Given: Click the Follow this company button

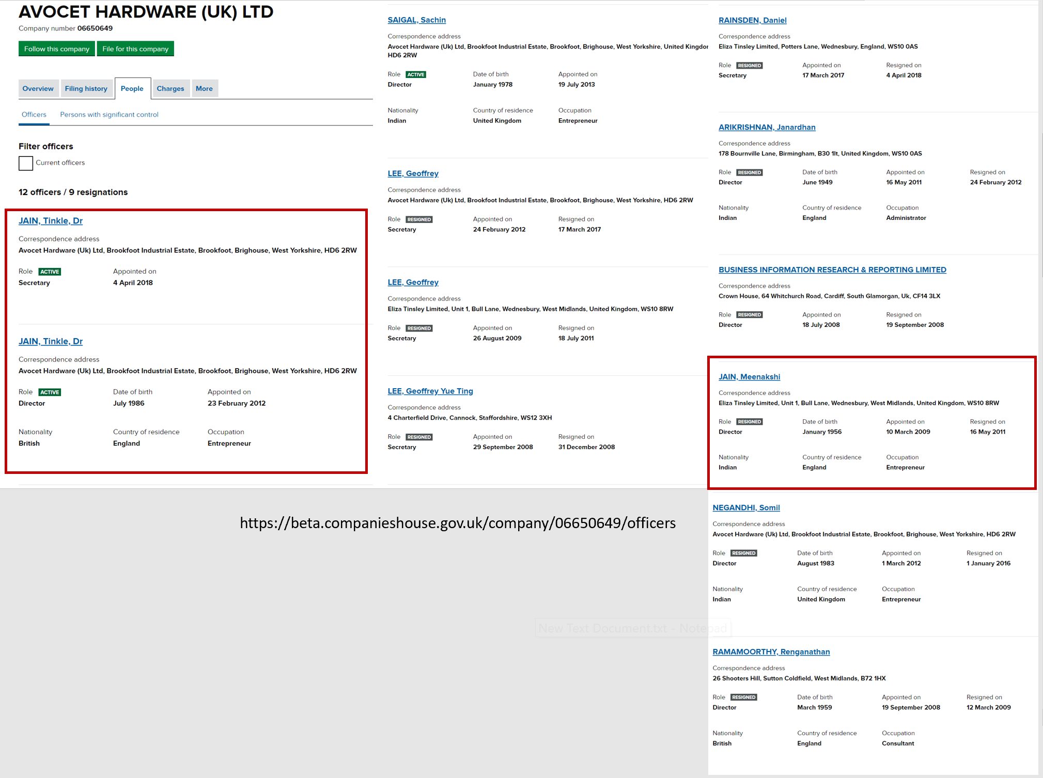Looking at the screenshot, I should [x=57, y=49].
